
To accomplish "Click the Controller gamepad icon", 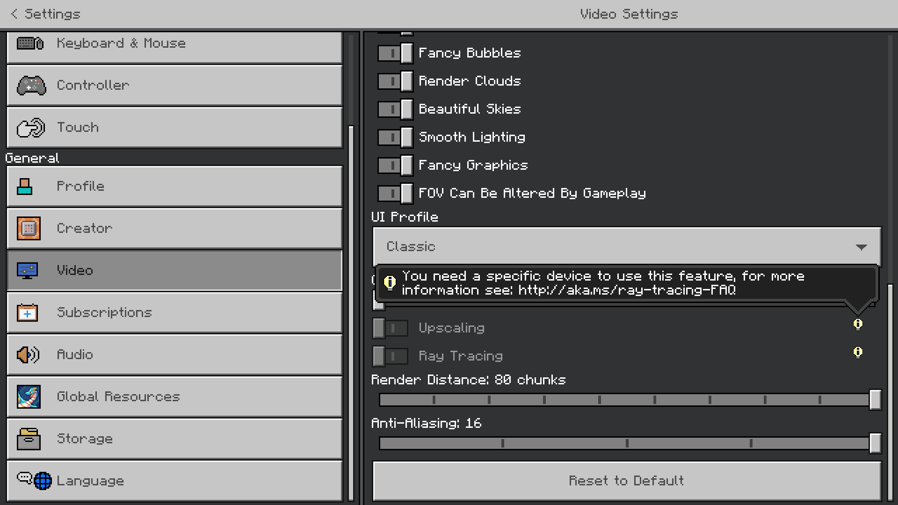I will 31,86.
